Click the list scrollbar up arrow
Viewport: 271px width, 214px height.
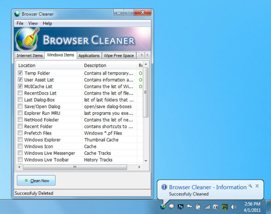pyautogui.click(x=146, y=65)
